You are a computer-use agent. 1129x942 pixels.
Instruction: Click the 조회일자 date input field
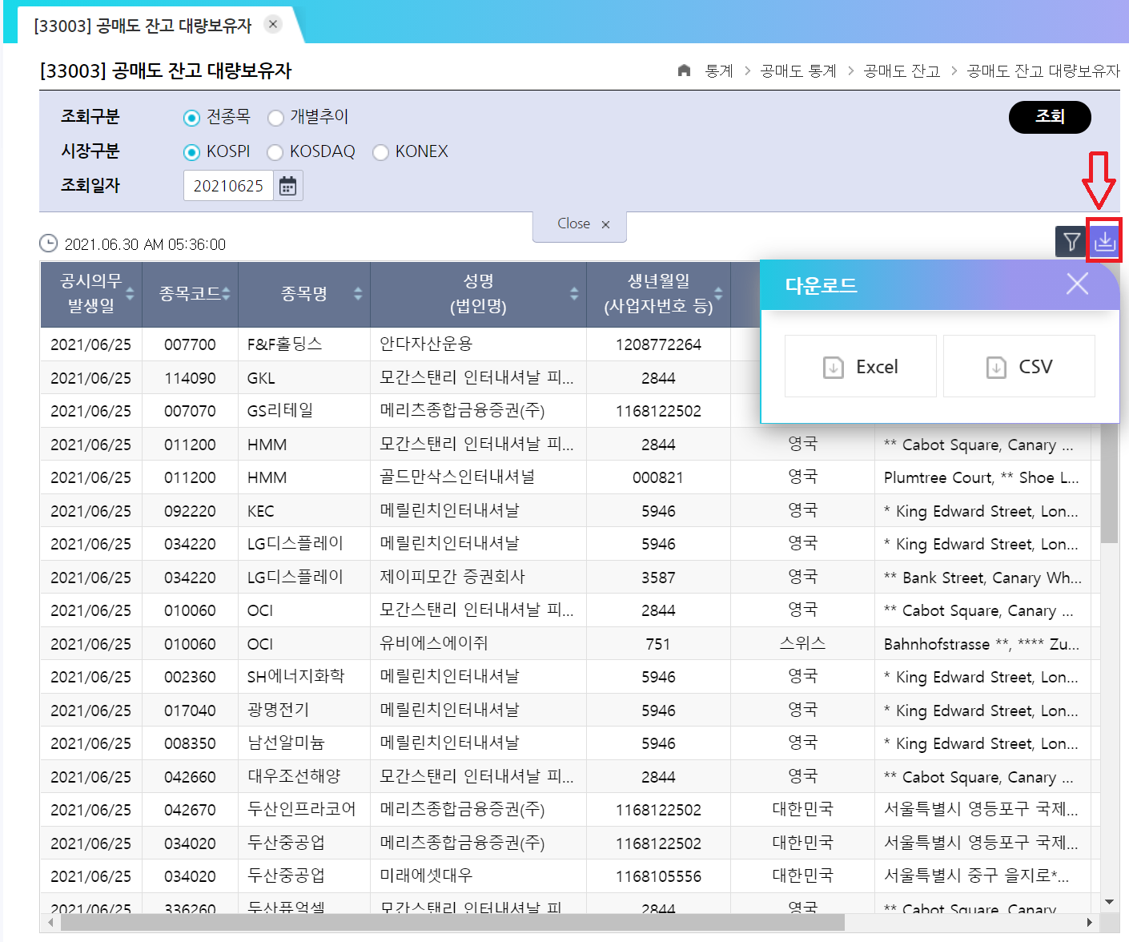[228, 186]
